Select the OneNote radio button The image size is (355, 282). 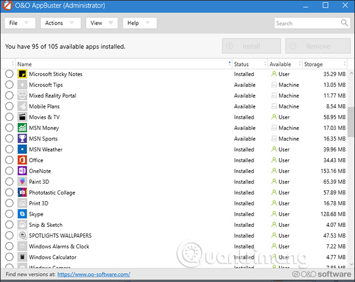tap(9, 171)
